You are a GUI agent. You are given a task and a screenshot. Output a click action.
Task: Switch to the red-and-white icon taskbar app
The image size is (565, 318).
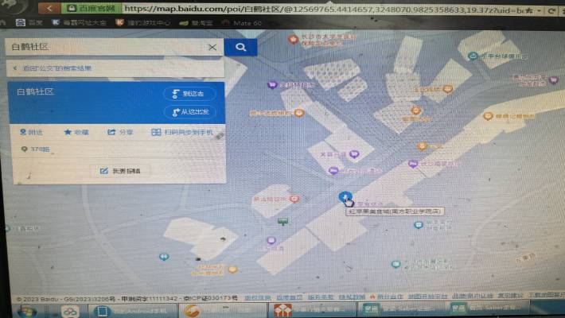313,310
